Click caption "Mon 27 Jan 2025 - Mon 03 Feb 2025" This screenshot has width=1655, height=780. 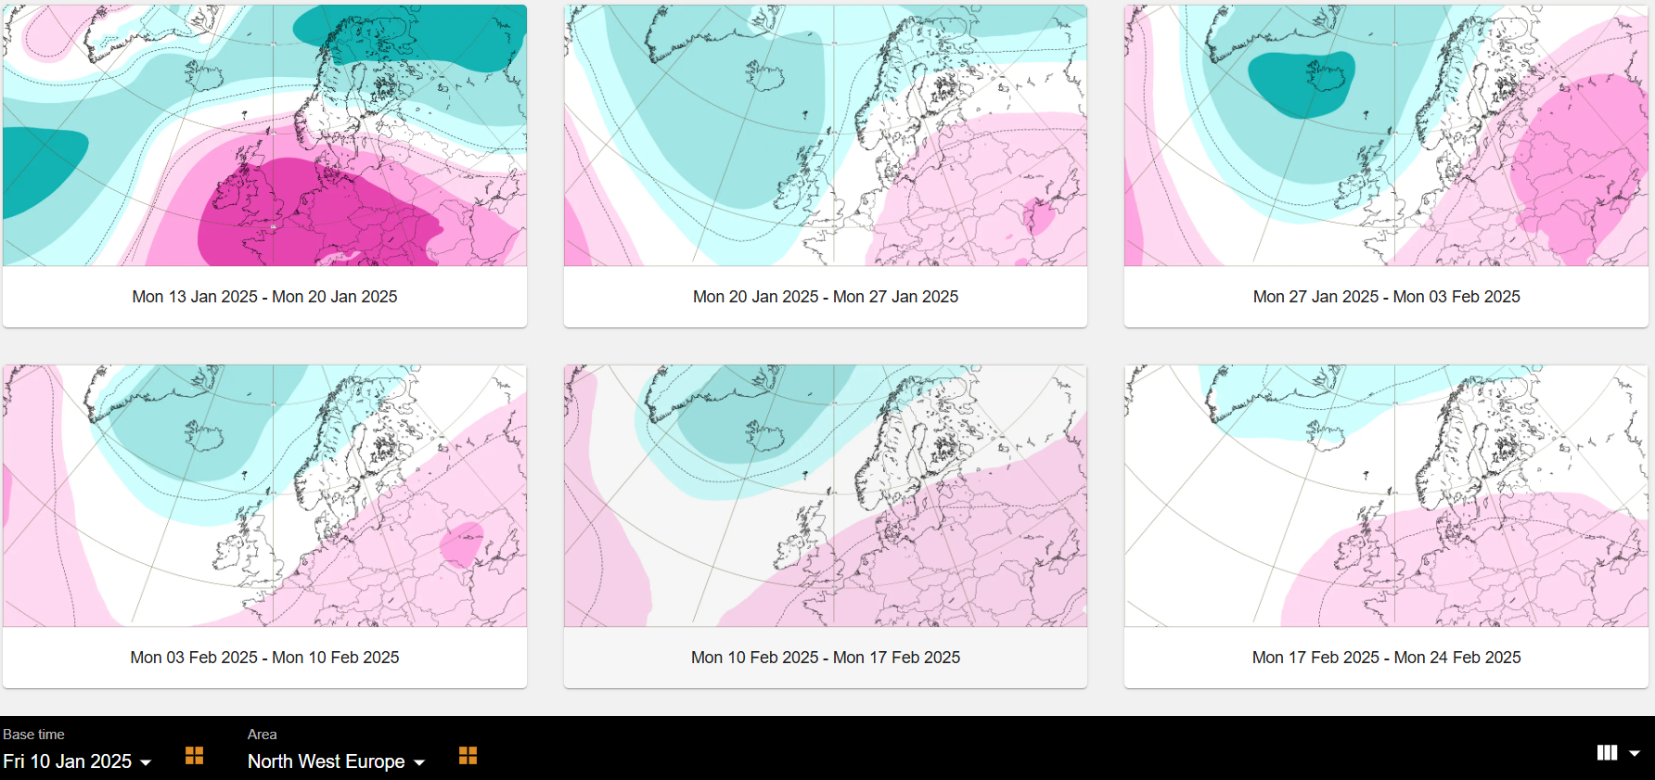point(1387,297)
